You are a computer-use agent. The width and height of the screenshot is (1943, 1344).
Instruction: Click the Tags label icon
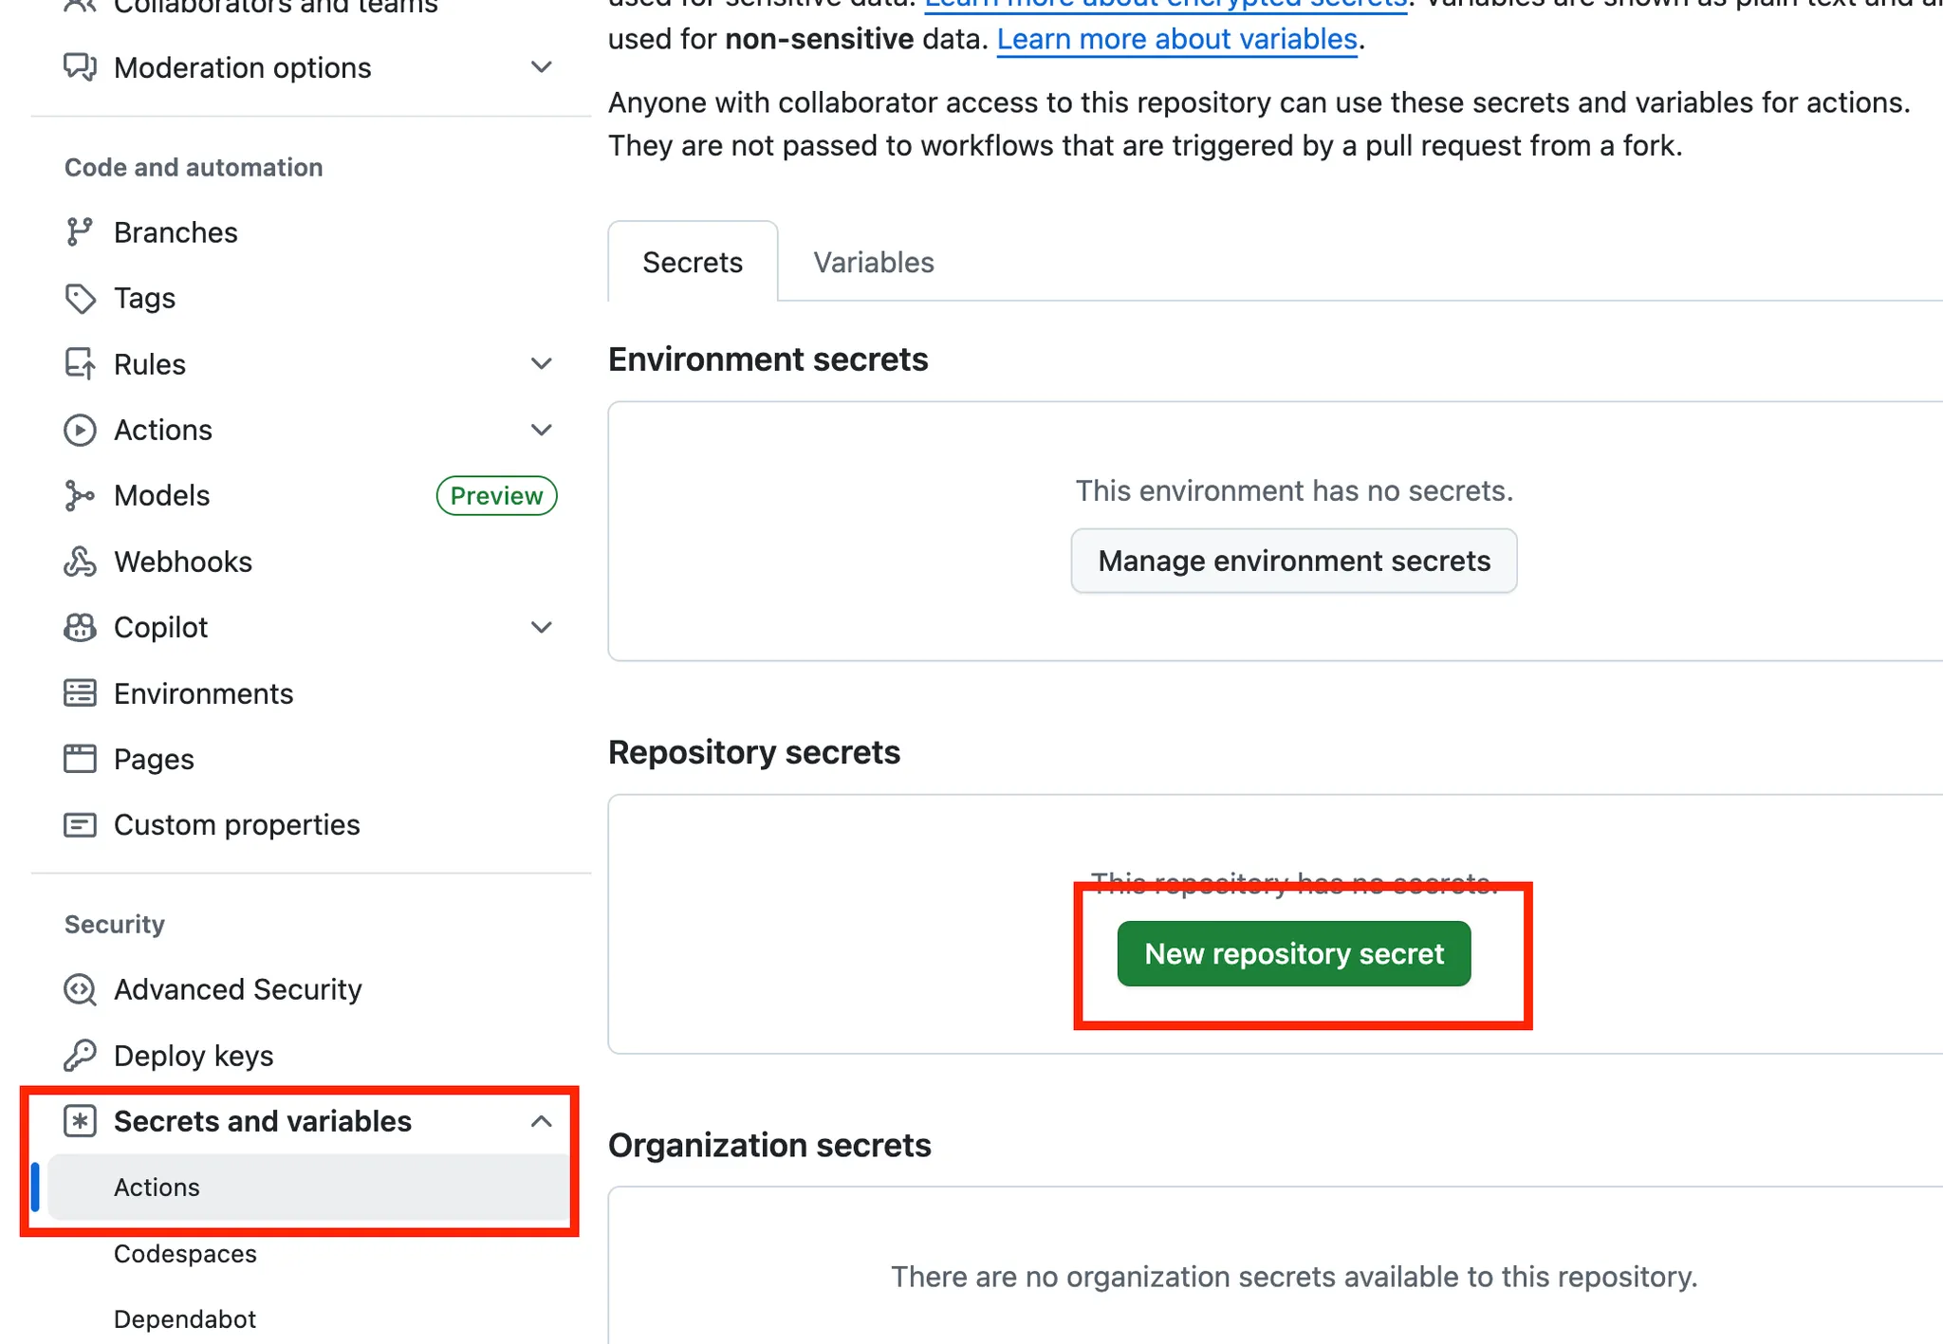pos(80,298)
